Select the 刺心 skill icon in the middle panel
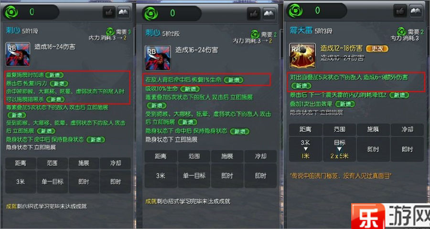This screenshot has width=430, height=229. point(158,58)
